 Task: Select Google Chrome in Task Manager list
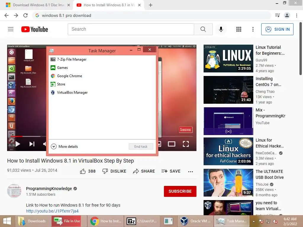pos(102,76)
